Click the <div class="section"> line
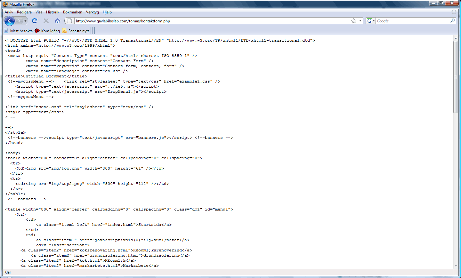The width and height of the screenshot is (461, 278). [63, 245]
